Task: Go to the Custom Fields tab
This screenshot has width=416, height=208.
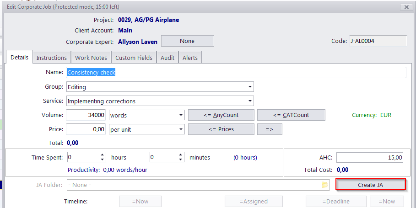Action: [134, 58]
